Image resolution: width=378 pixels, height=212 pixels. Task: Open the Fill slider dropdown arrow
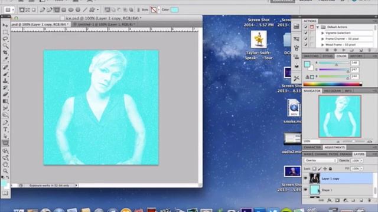coord(361,169)
